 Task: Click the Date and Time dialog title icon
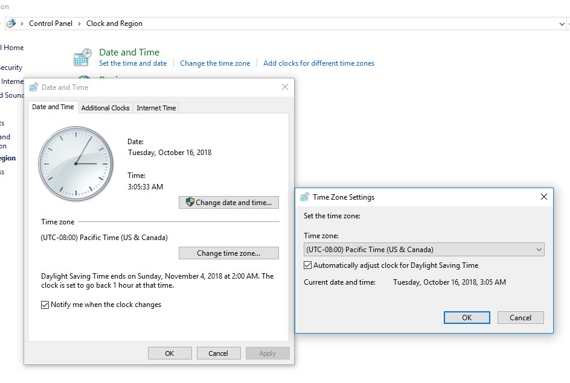click(x=34, y=87)
